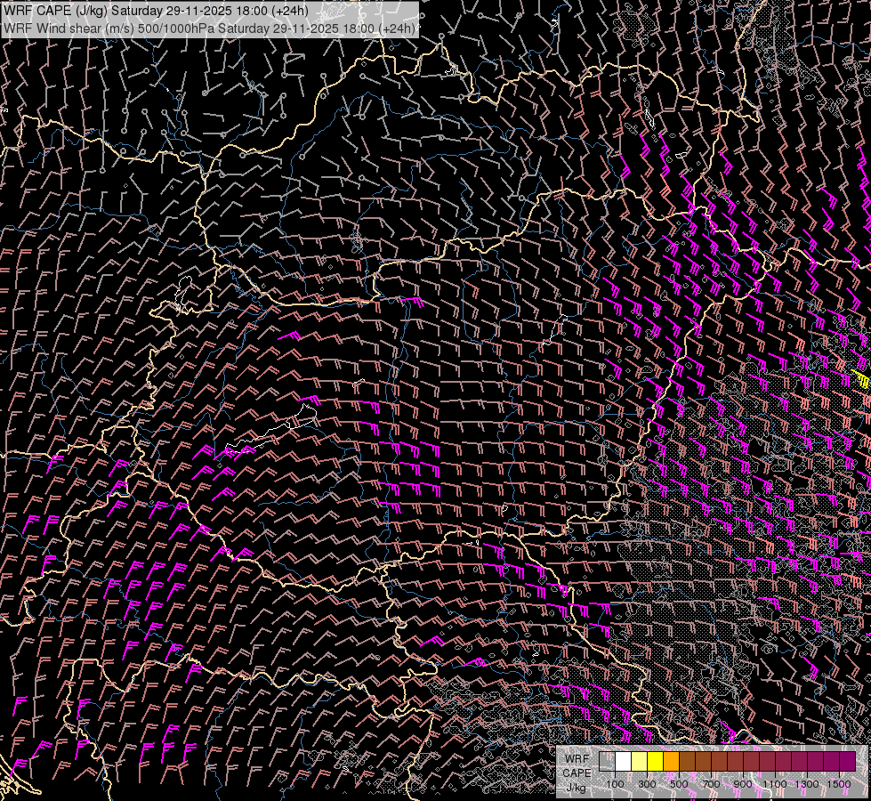The height and width of the screenshot is (801, 871).
Task: Click the 1300 tick label on the legend
Action: [x=807, y=783]
